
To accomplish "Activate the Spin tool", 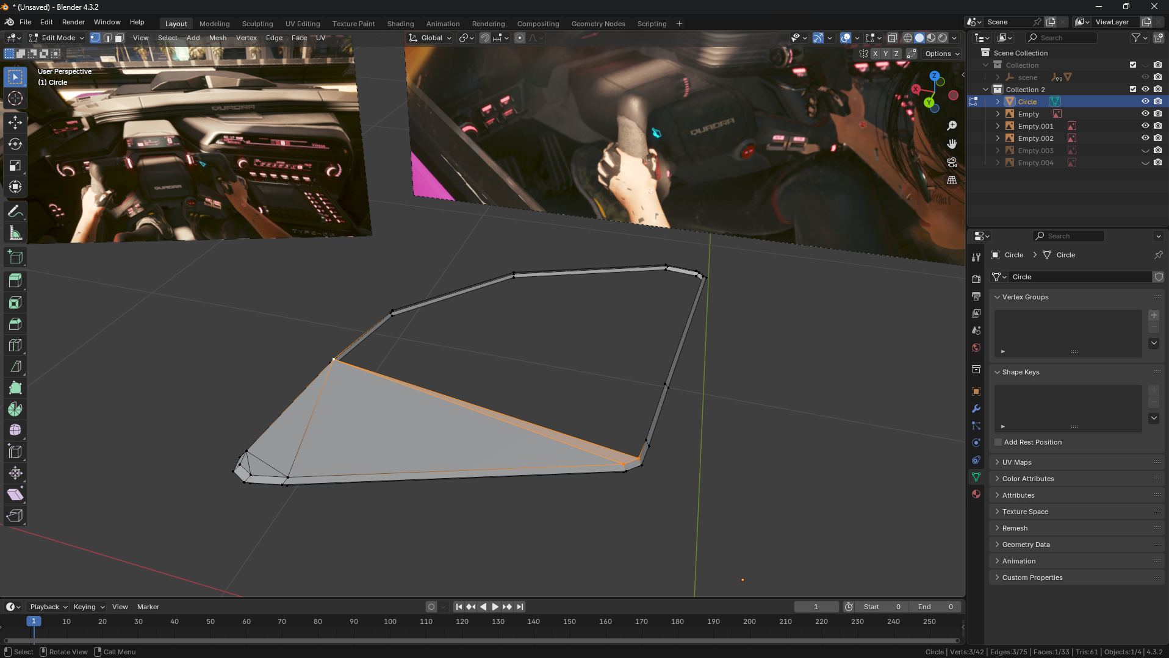I will [15, 409].
